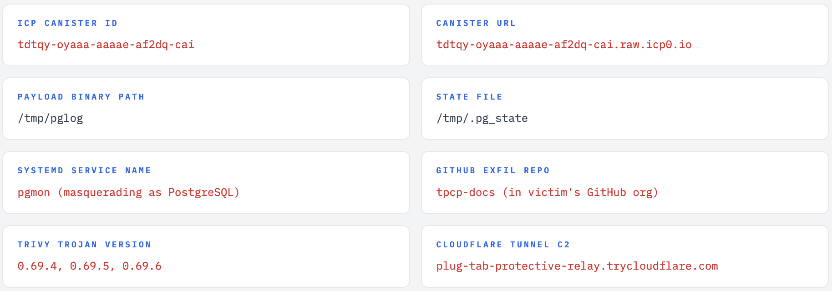Screen dimensions: 832x291
Task: Click the /tmp/pglog payload path
Action: 50,119
